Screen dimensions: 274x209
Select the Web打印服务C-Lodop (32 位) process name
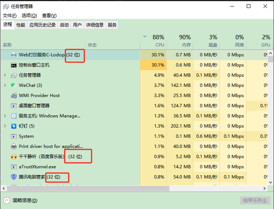point(49,55)
